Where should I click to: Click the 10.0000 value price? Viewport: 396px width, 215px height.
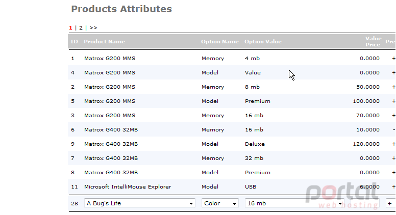click(368, 130)
